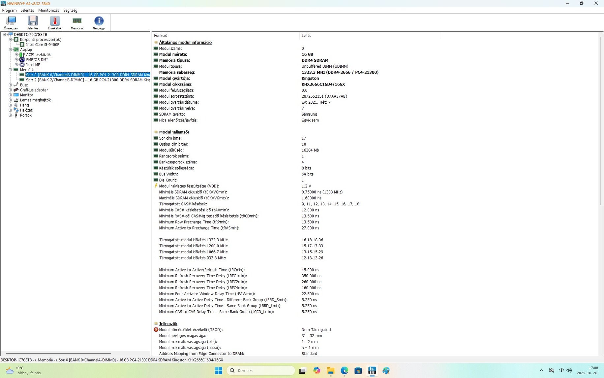Screen dimensions: 604x378
Task: Open the Wi-Fi network tray icon
Action: 561,370
